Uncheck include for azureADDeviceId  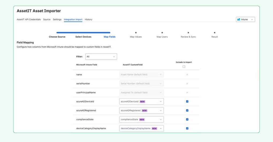[x=187, y=102]
